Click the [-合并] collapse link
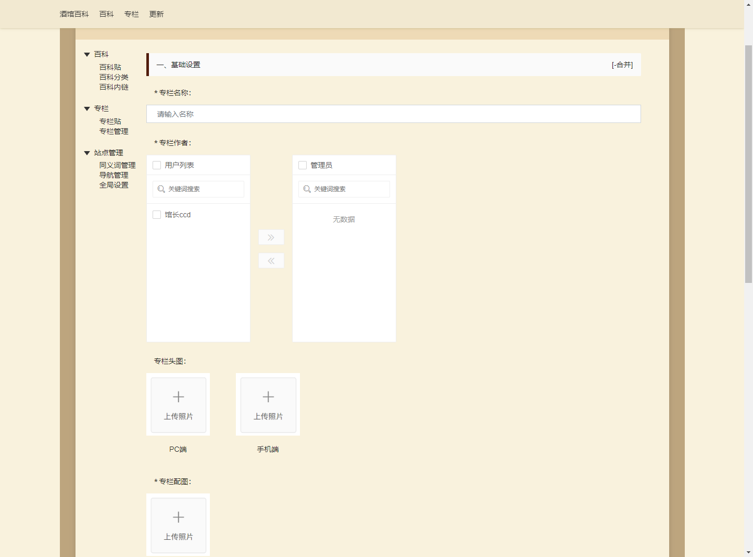This screenshot has width=753, height=557. pos(622,65)
